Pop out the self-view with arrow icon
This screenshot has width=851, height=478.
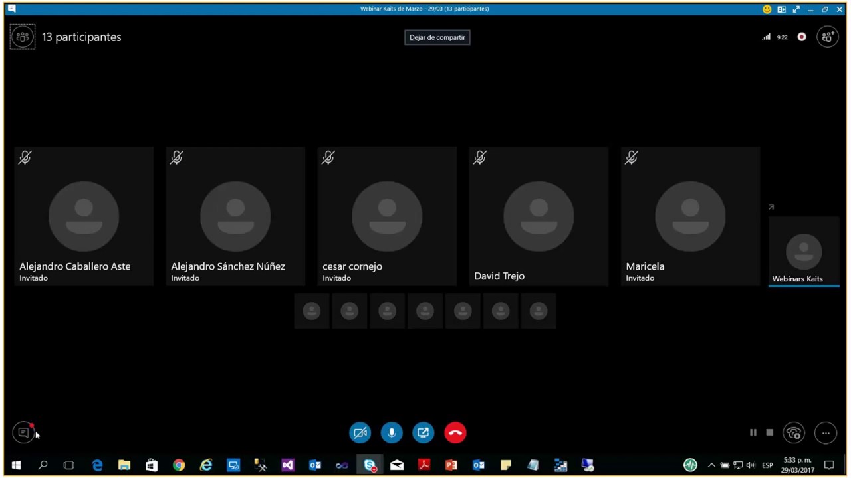point(771,208)
